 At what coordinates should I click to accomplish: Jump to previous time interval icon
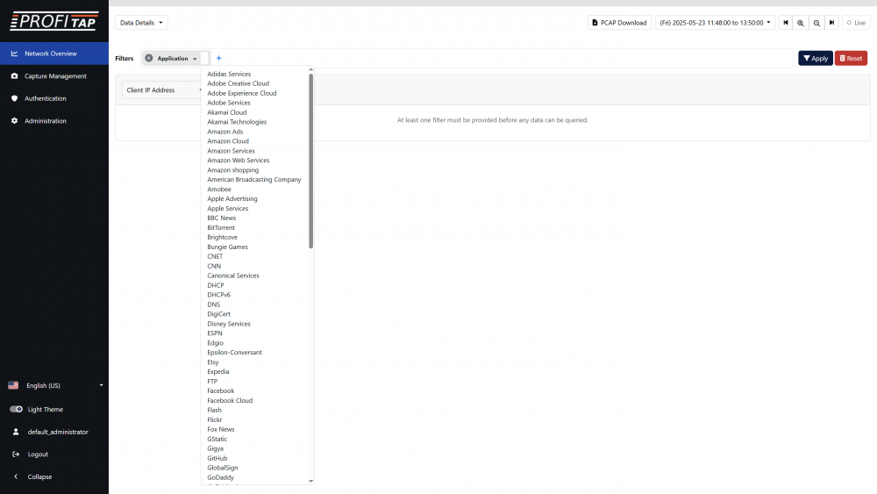[786, 23]
